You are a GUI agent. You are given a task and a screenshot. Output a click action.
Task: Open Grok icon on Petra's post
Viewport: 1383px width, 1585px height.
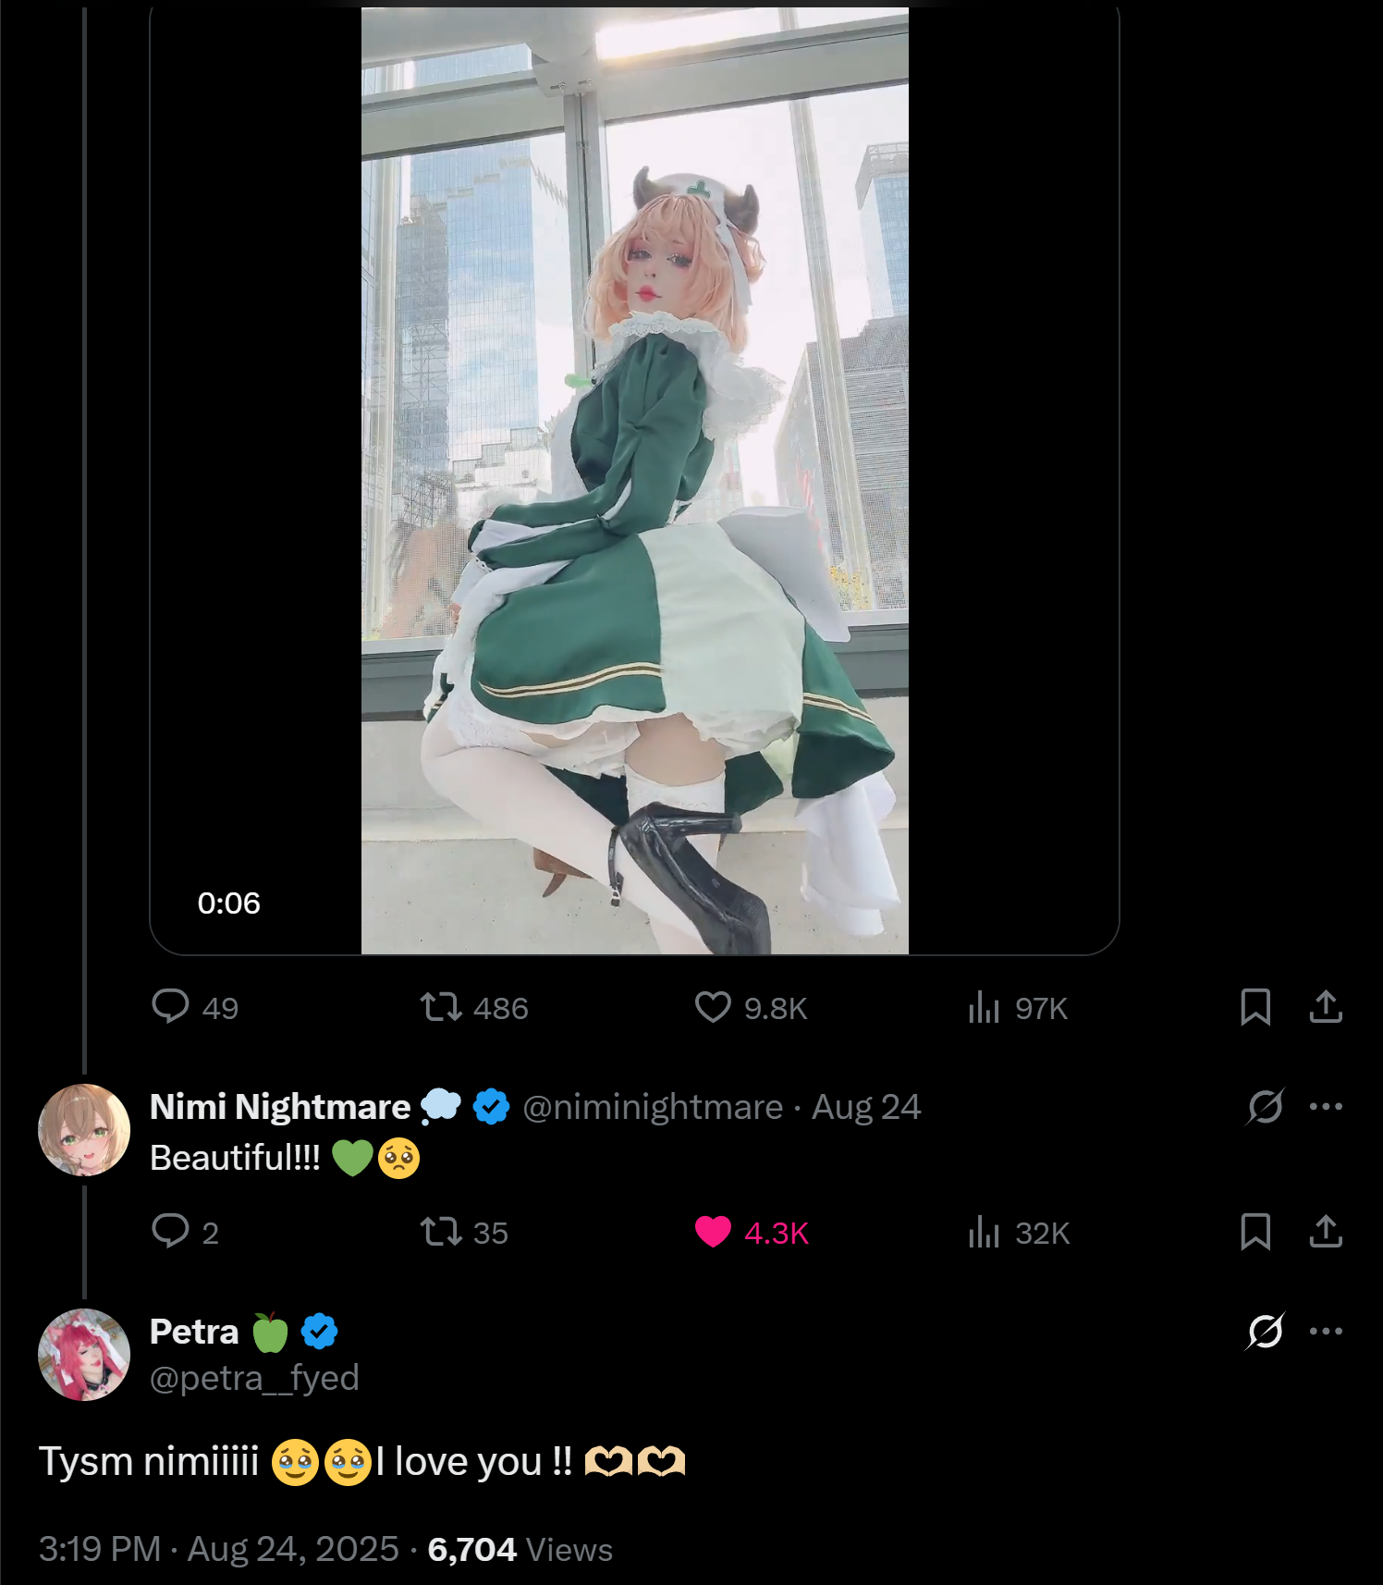(x=1265, y=1331)
